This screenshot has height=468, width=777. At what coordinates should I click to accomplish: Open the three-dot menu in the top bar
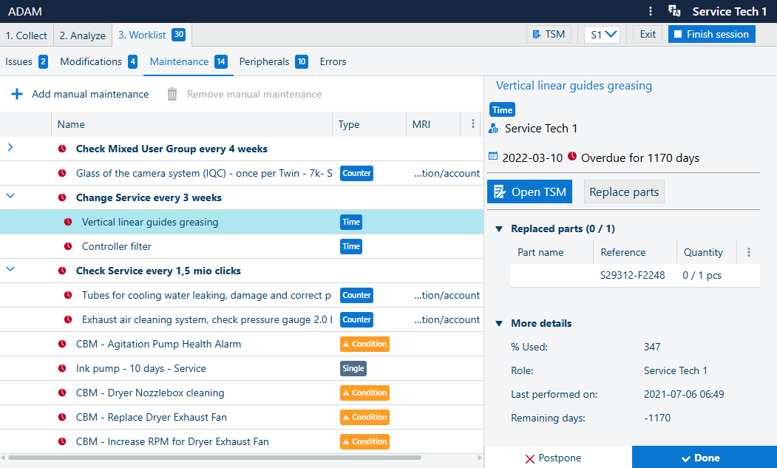click(x=650, y=11)
